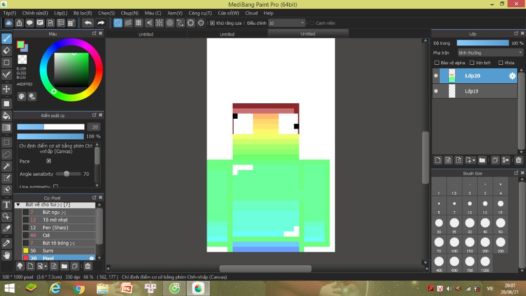Select the Magic Wand tool
The image size is (526, 296).
tap(7, 166)
